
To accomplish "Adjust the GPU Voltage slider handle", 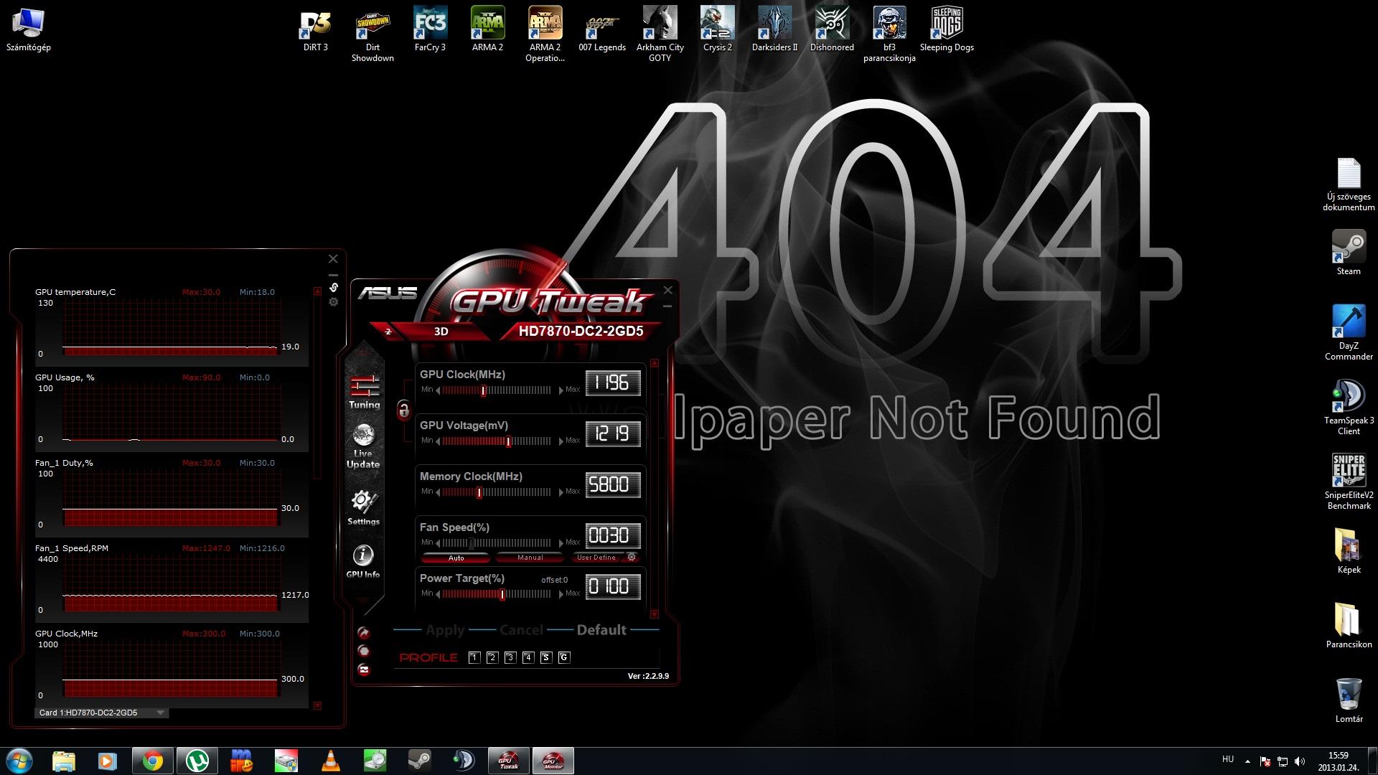I will 508,441.
